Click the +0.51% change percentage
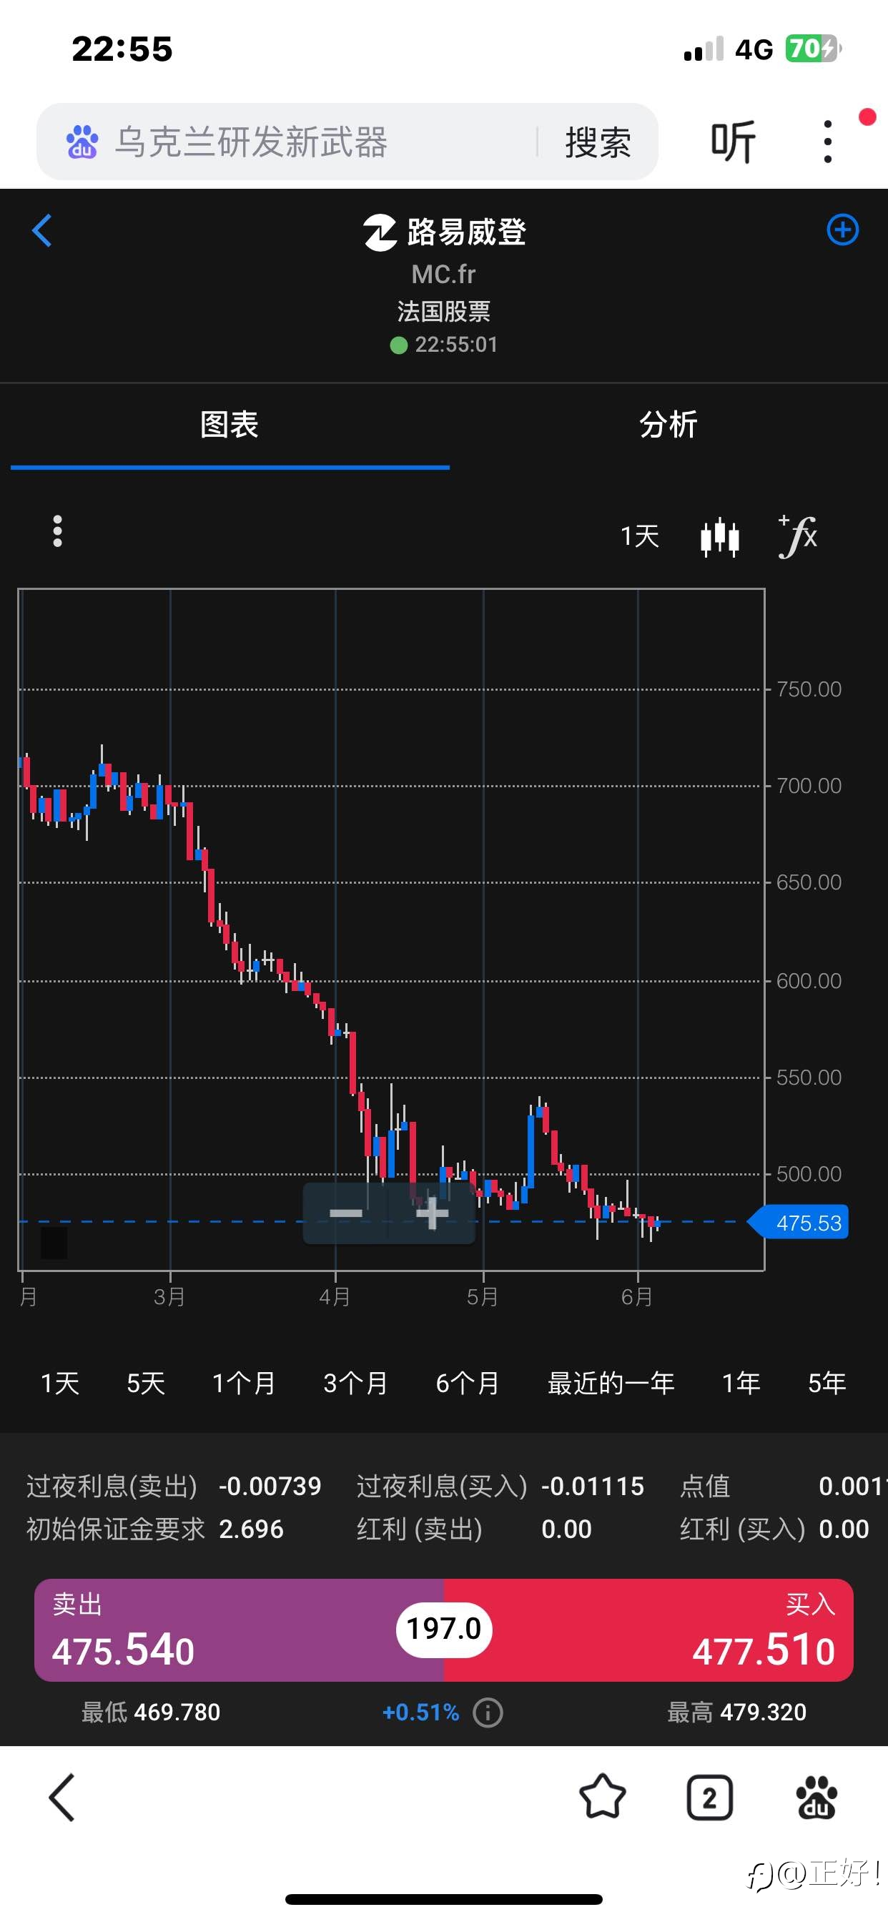Image resolution: width=888 pixels, height=1922 pixels. pos(421,1712)
